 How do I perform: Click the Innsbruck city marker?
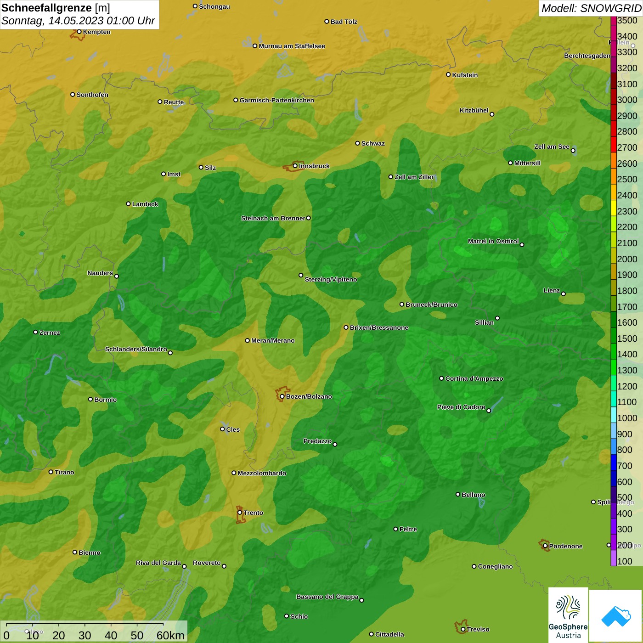(295, 166)
